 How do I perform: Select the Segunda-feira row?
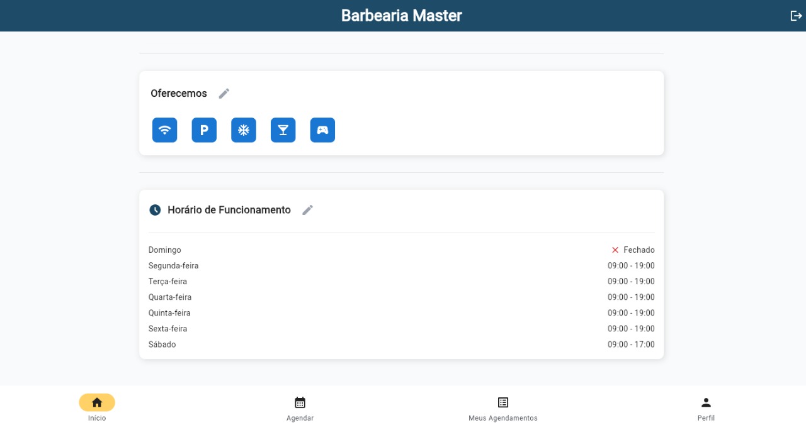pos(174,266)
